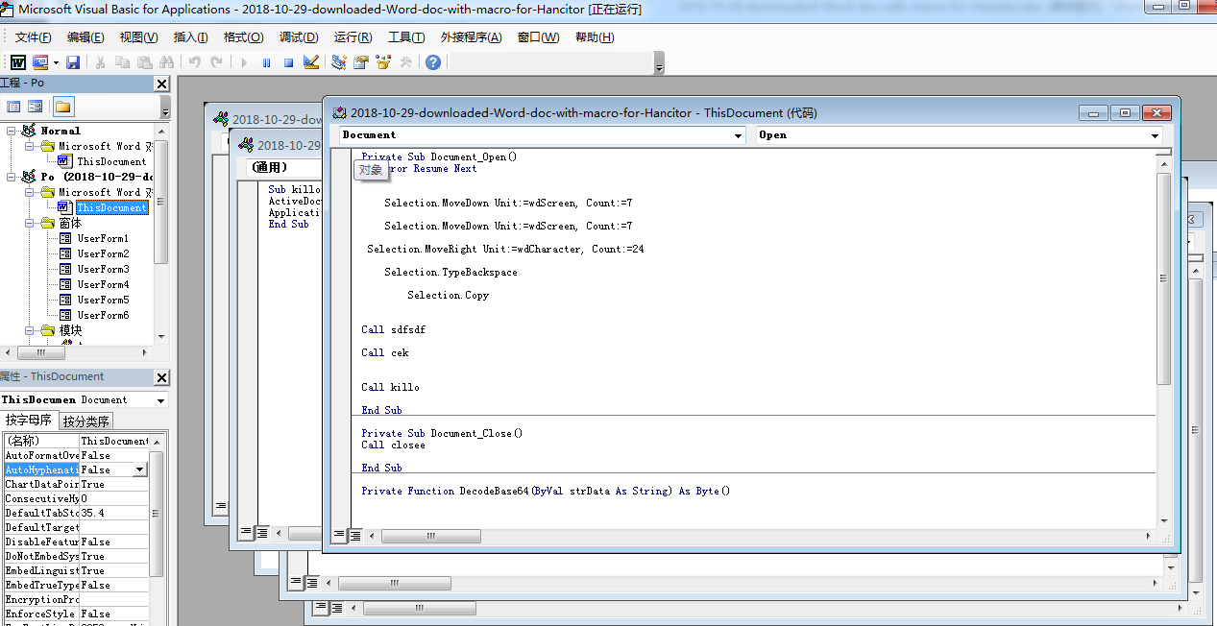This screenshot has height=626, width=1217.
Task: Click the Undo toolbar icon
Action: click(x=195, y=62)
